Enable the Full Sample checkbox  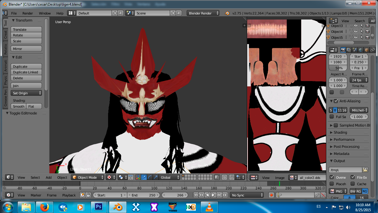[332, 117]
